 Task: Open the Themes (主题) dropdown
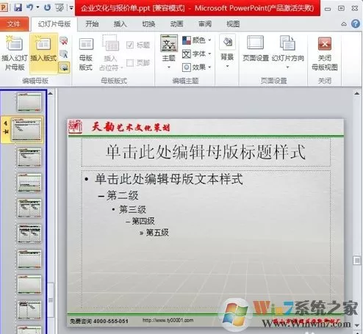point(169,52)
